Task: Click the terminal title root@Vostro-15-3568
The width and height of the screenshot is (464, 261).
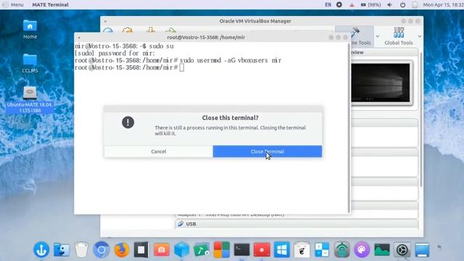Action: (x=206, y=37)
